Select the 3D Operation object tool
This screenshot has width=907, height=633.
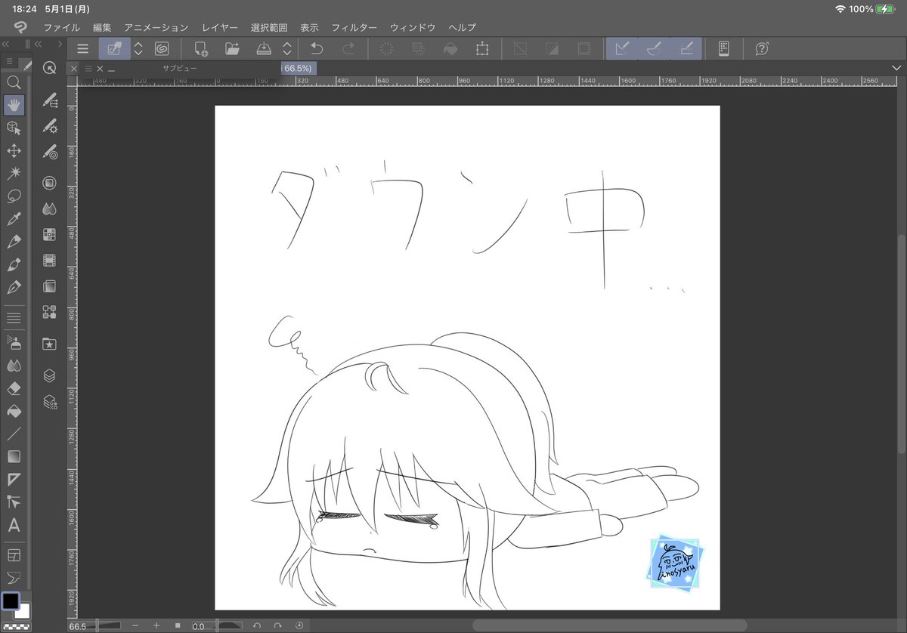(x=14, y=128)
